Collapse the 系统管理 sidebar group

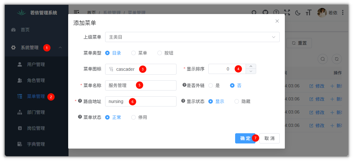[x=36, y=48]
